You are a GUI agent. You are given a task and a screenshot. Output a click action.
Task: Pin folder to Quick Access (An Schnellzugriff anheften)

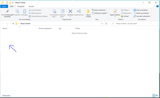[x=7, y=14]
